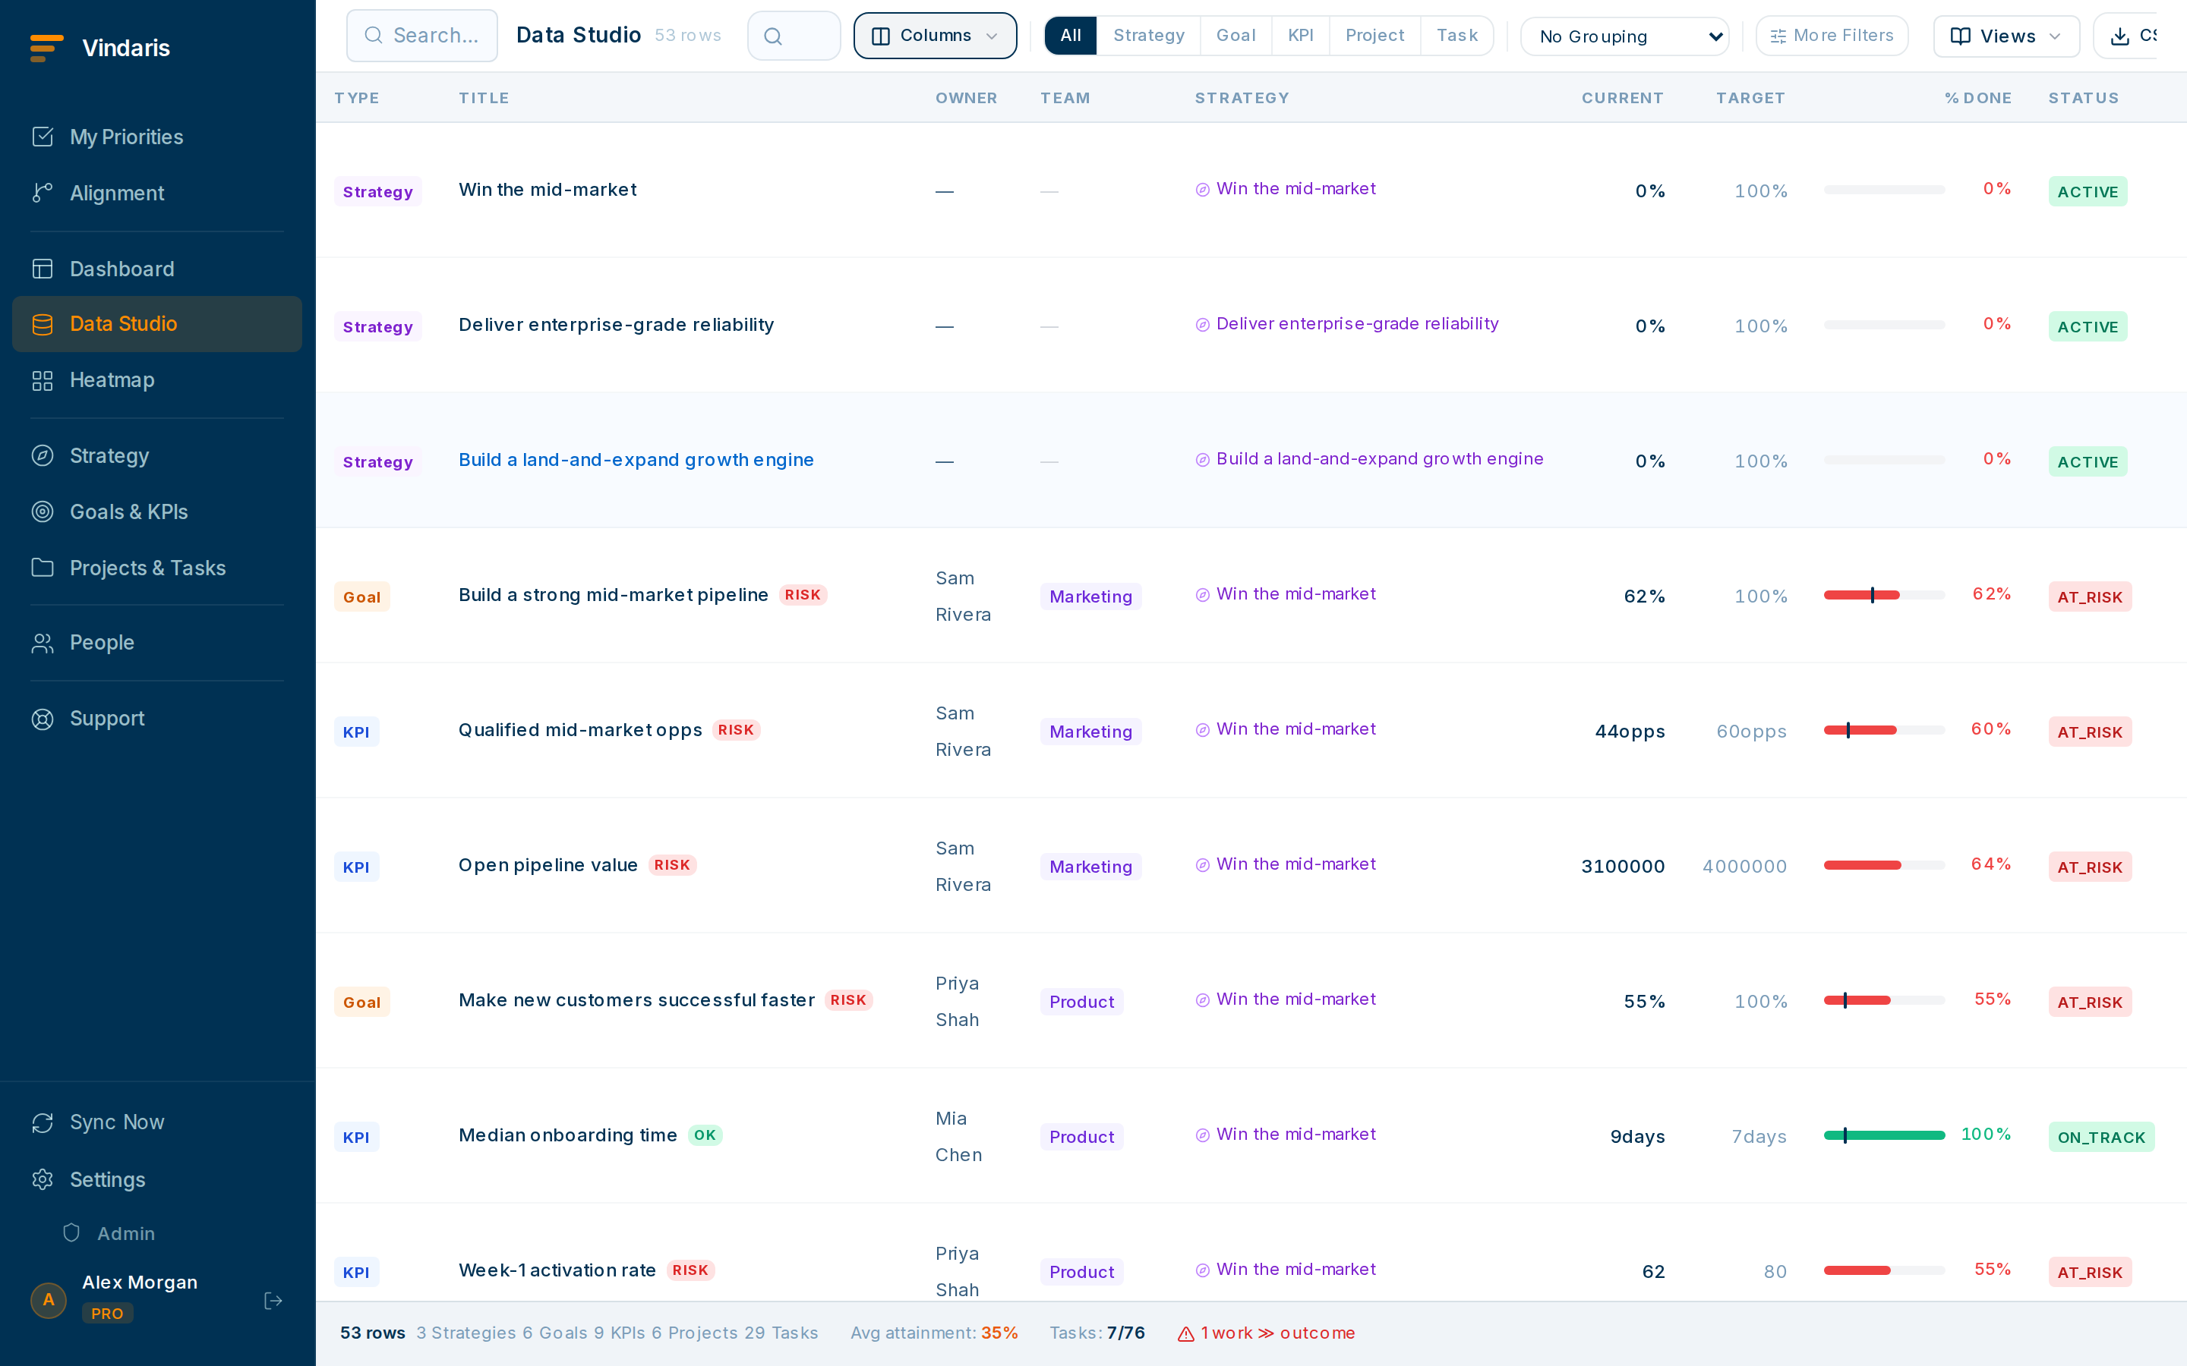Click the More Filters sliders icon
This screenshot has width=2187, height=1366.
tap(1778, 36)
